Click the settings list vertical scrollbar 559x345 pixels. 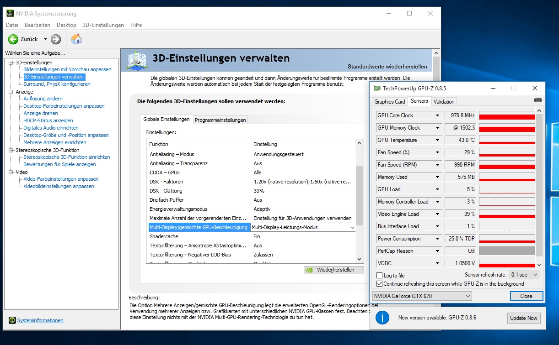coord(360,201)
